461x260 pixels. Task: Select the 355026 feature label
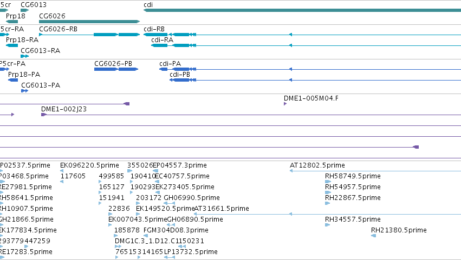click(140, 165)
